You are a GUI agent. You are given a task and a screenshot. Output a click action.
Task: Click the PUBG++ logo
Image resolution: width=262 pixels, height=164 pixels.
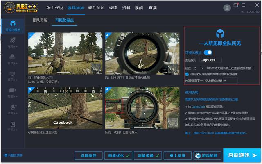[21, 7]
